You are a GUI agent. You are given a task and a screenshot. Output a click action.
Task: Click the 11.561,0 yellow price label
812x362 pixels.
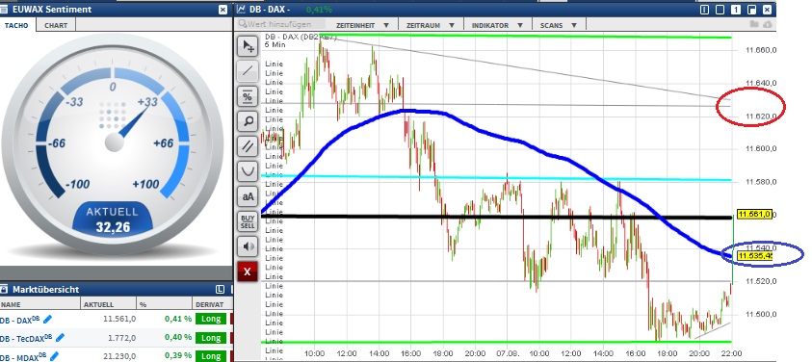754,214
